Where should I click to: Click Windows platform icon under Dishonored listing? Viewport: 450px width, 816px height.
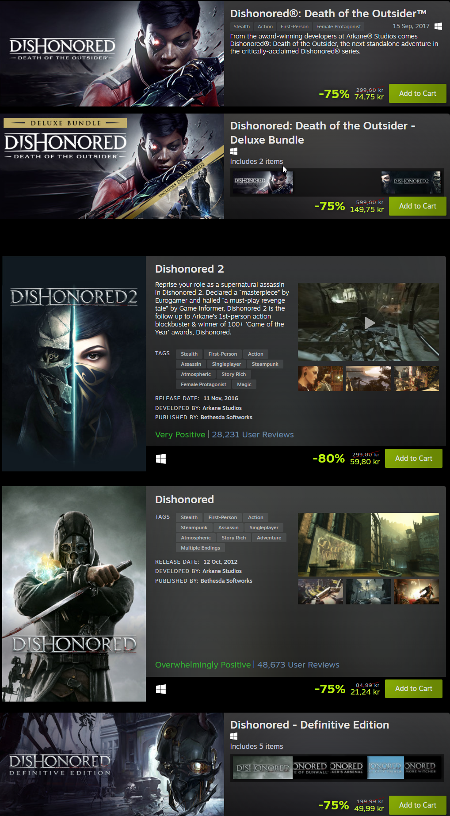coord(161,689)
